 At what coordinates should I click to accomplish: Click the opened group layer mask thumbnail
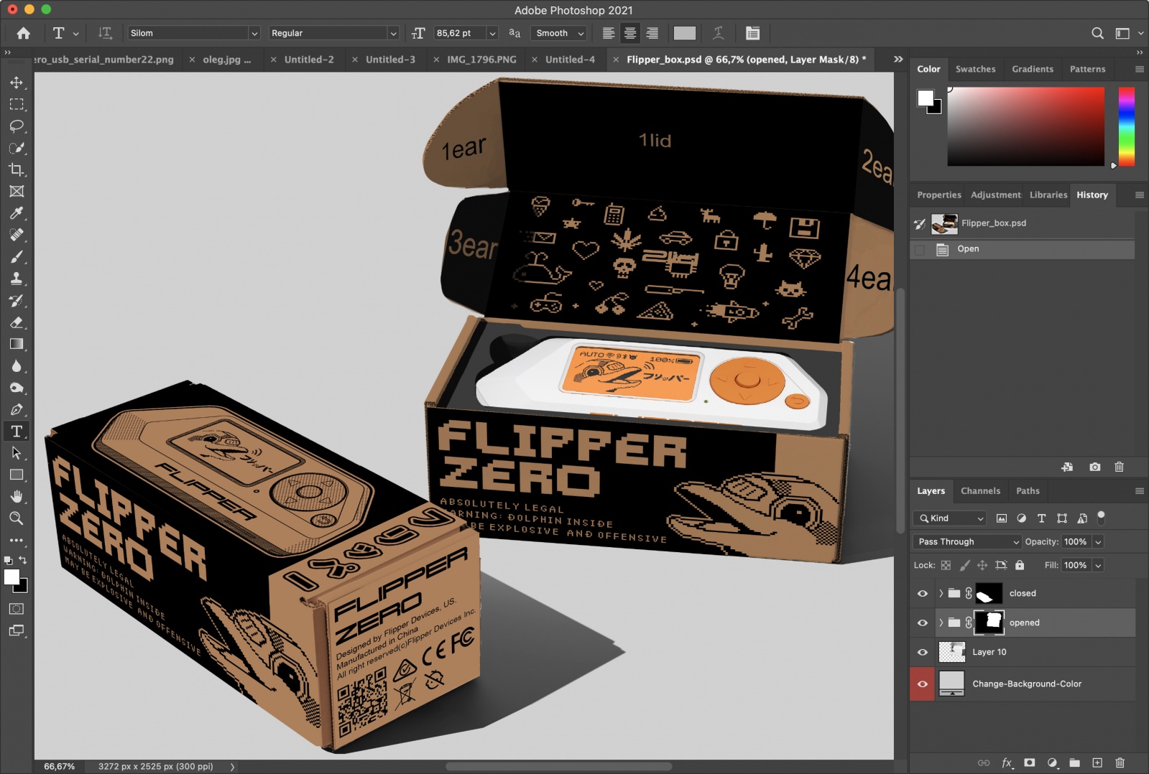(989, 623)
